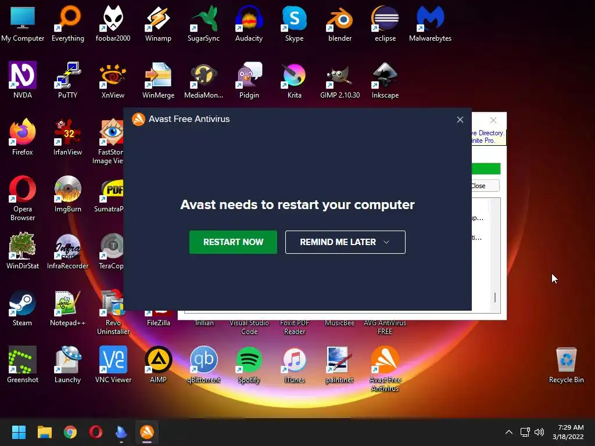The height and width of the screenshot is (446, 595).
Task: Select the IrfanView desktop icon
Action: [68, 137]
